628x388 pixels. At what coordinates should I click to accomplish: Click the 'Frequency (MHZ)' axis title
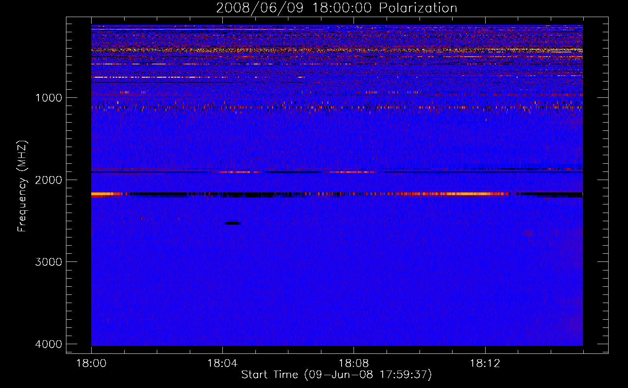pos(22,186)
